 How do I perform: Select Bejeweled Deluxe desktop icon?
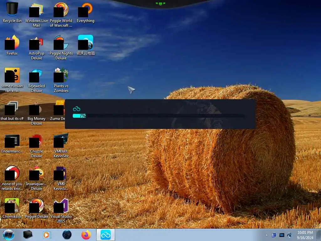coord(36,80)
